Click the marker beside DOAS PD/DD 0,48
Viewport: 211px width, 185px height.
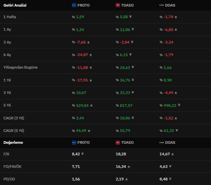pyautogui.click(x=170, y=179)
